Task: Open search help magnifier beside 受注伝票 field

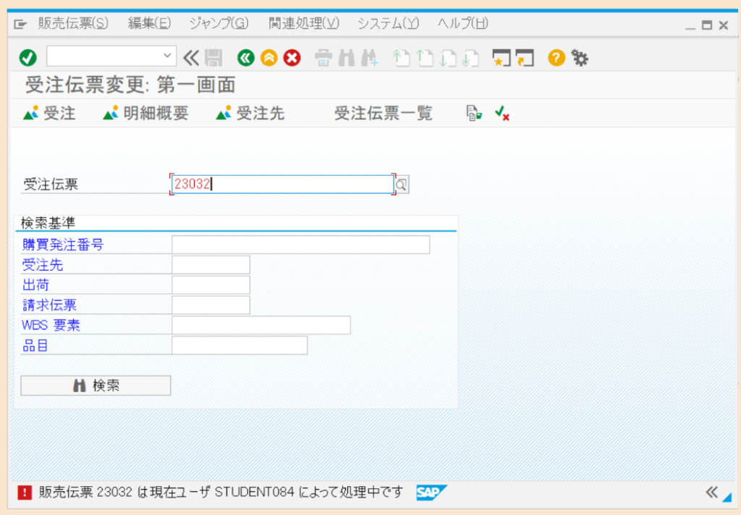Action: click(x=401, y=184)
